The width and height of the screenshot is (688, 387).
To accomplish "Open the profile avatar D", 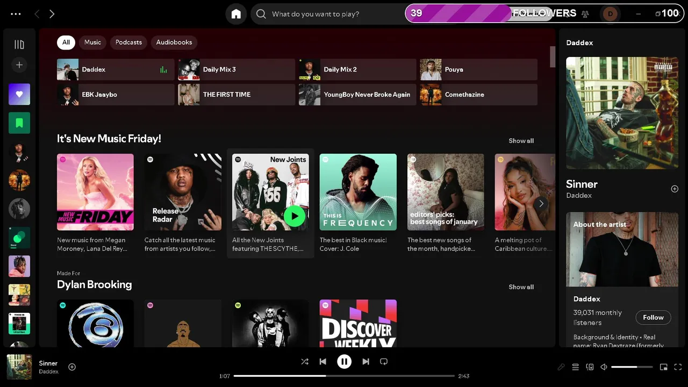I will (x=610, y=14).
